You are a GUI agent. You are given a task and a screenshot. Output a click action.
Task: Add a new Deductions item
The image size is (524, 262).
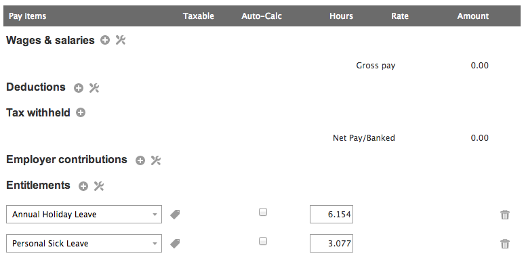coord(79,88)
